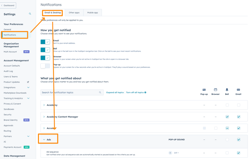Switch to the Other apps tab
This screenshot has width=249, height=159.
[74, 13]
